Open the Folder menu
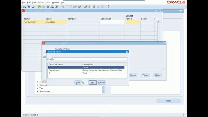 coord(41,2)
